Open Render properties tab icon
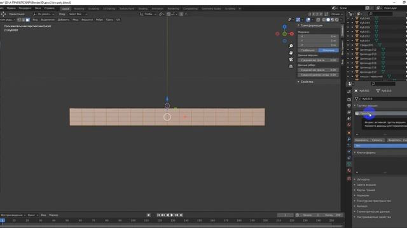Viewport: 407px width, 228px height. click(349, 99)
